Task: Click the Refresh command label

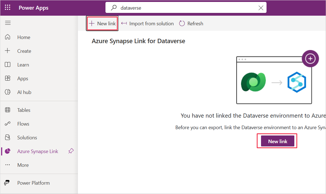Action: 195,24
